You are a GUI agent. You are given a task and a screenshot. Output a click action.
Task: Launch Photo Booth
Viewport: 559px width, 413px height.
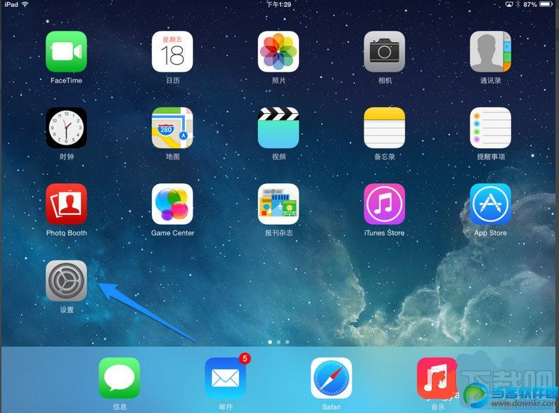pyautogui.click(x=66, y=204)
